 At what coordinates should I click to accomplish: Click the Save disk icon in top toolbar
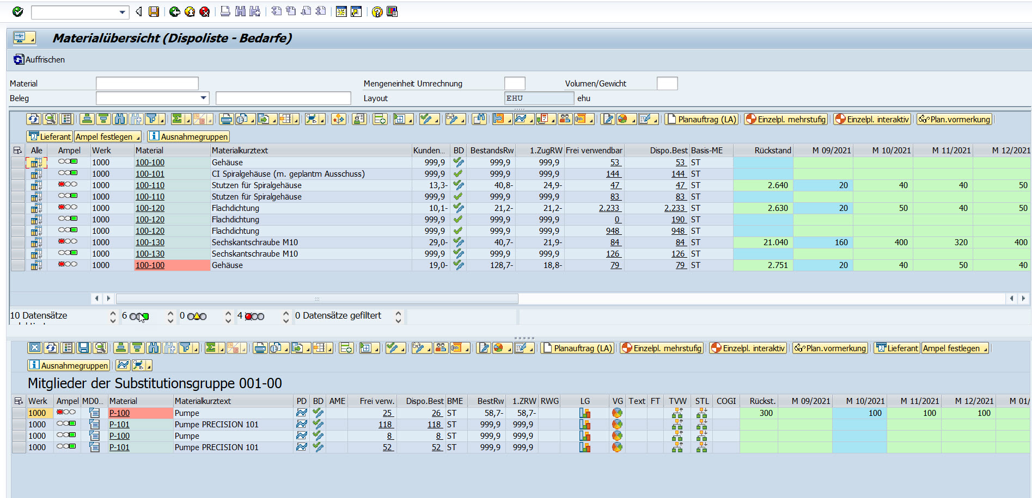pos(154,11)
